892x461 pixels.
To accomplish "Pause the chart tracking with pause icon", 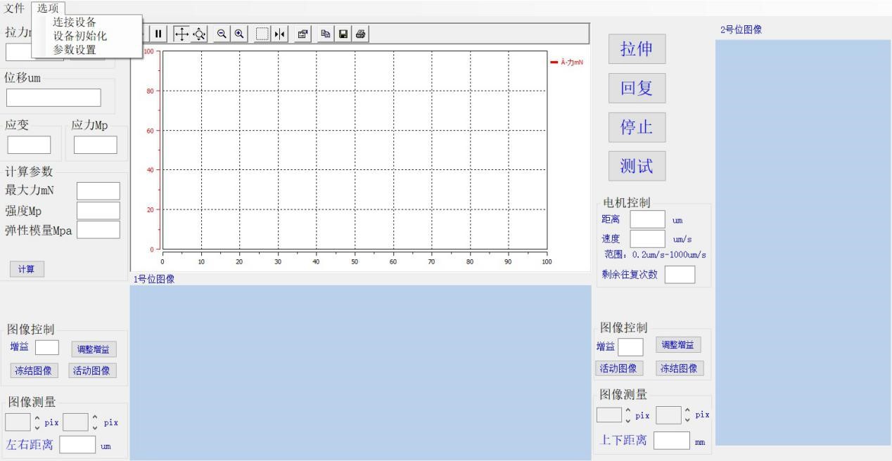I will (158, 33).
